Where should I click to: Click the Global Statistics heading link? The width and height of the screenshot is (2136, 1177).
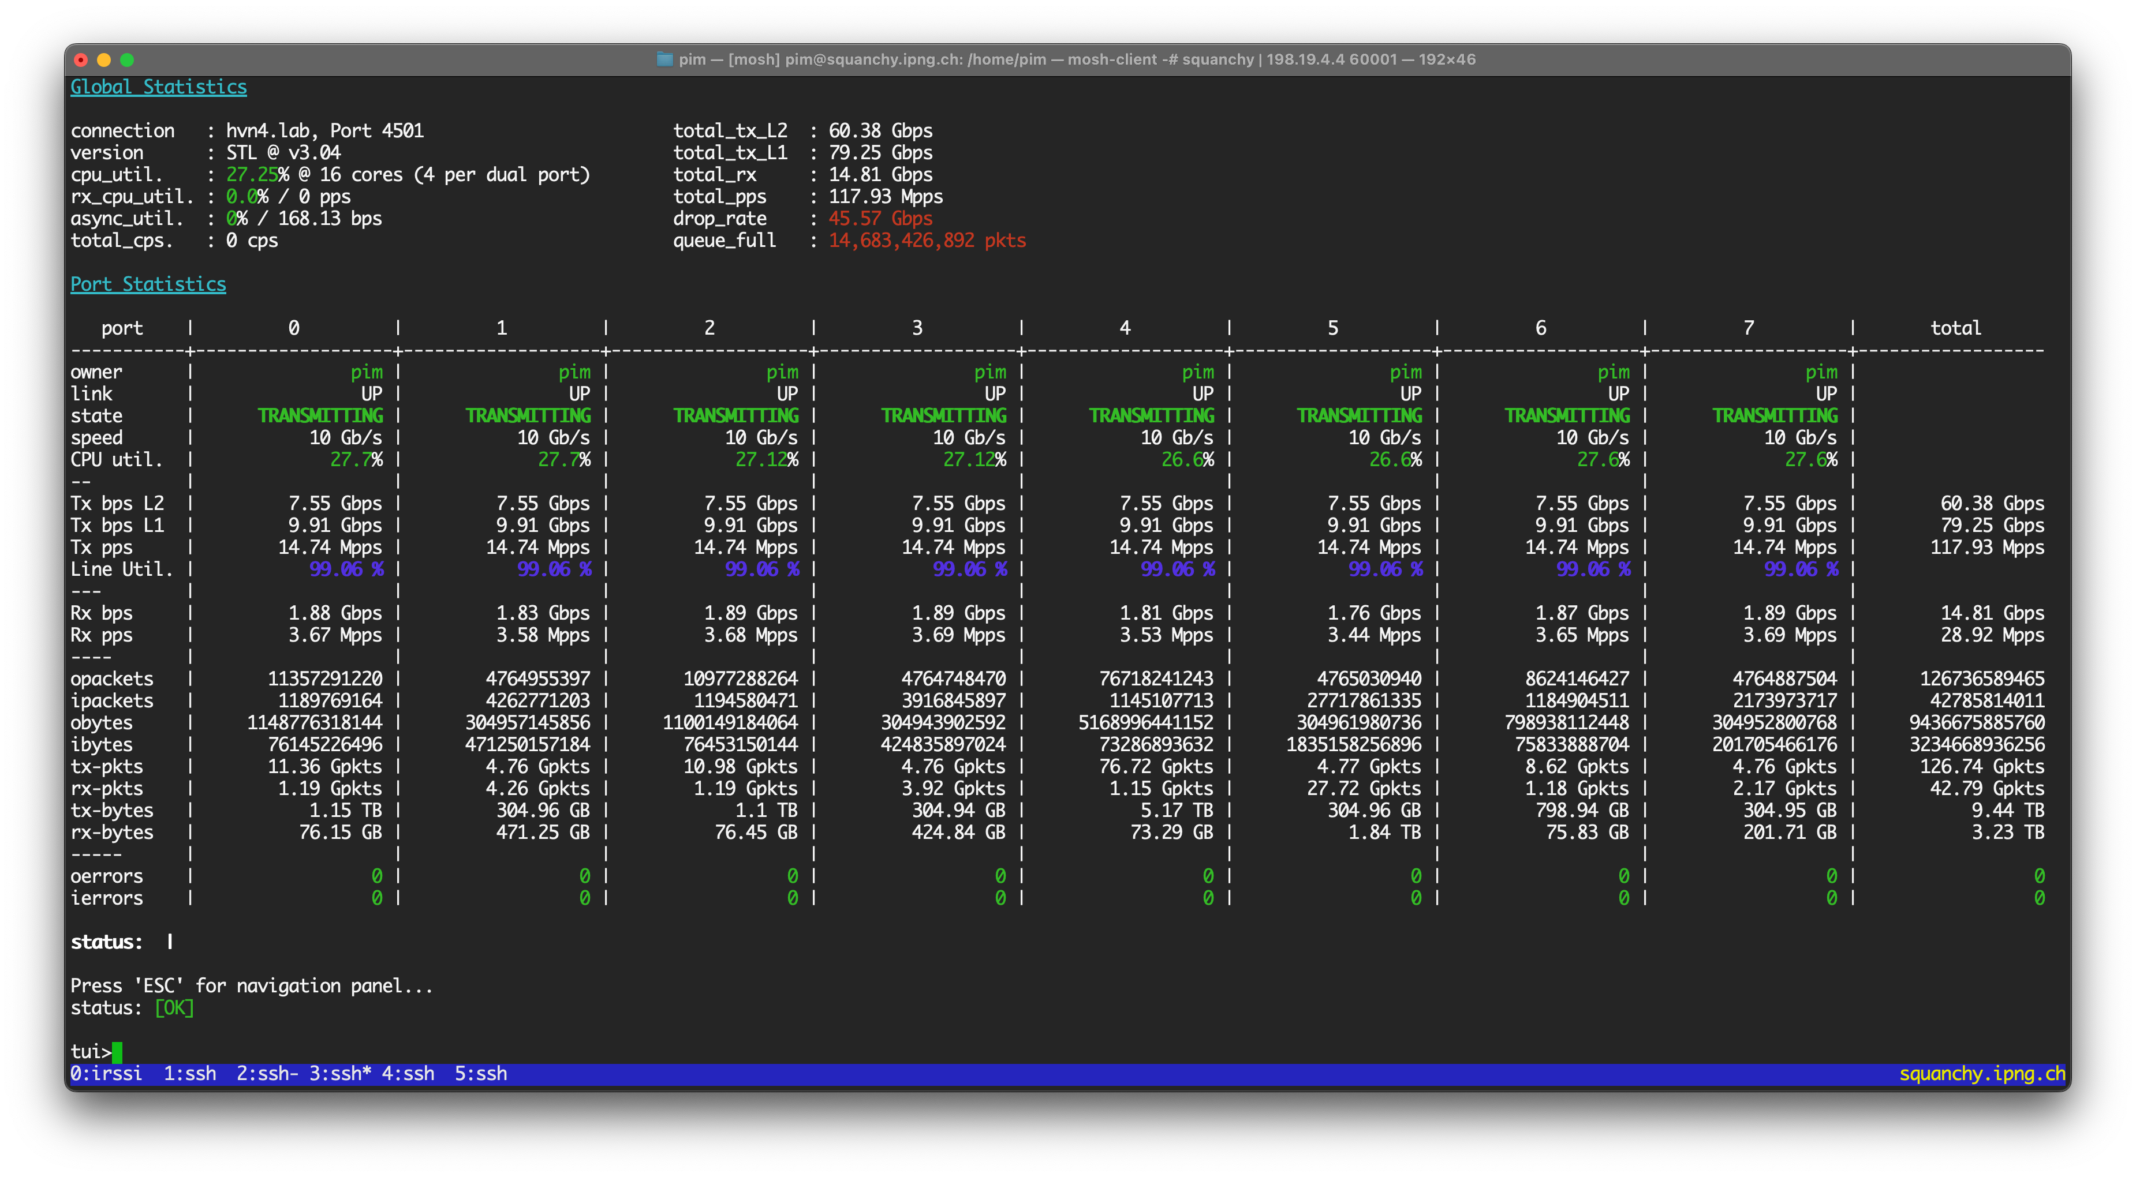[158, 87]
